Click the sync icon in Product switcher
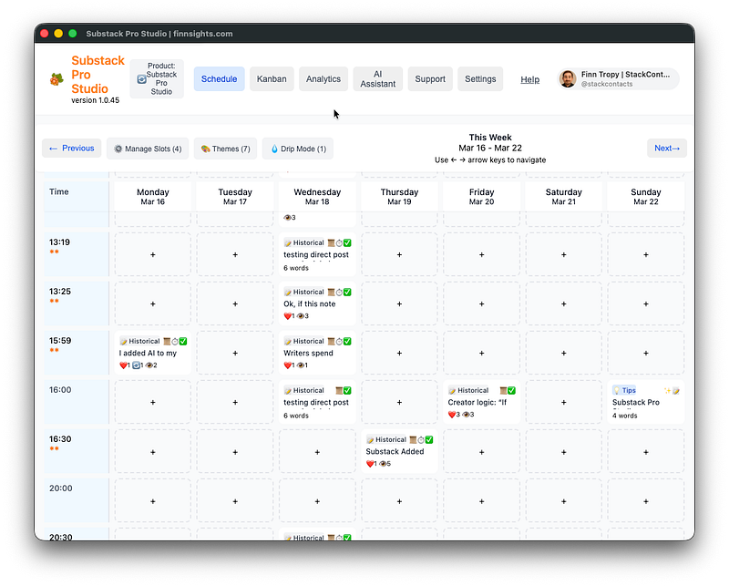This screenshot has height=586, width=729. tap(142, 79)
